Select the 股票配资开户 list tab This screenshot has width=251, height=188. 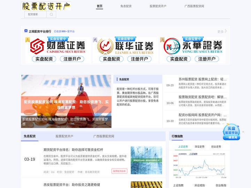click(x=64, y=136)
